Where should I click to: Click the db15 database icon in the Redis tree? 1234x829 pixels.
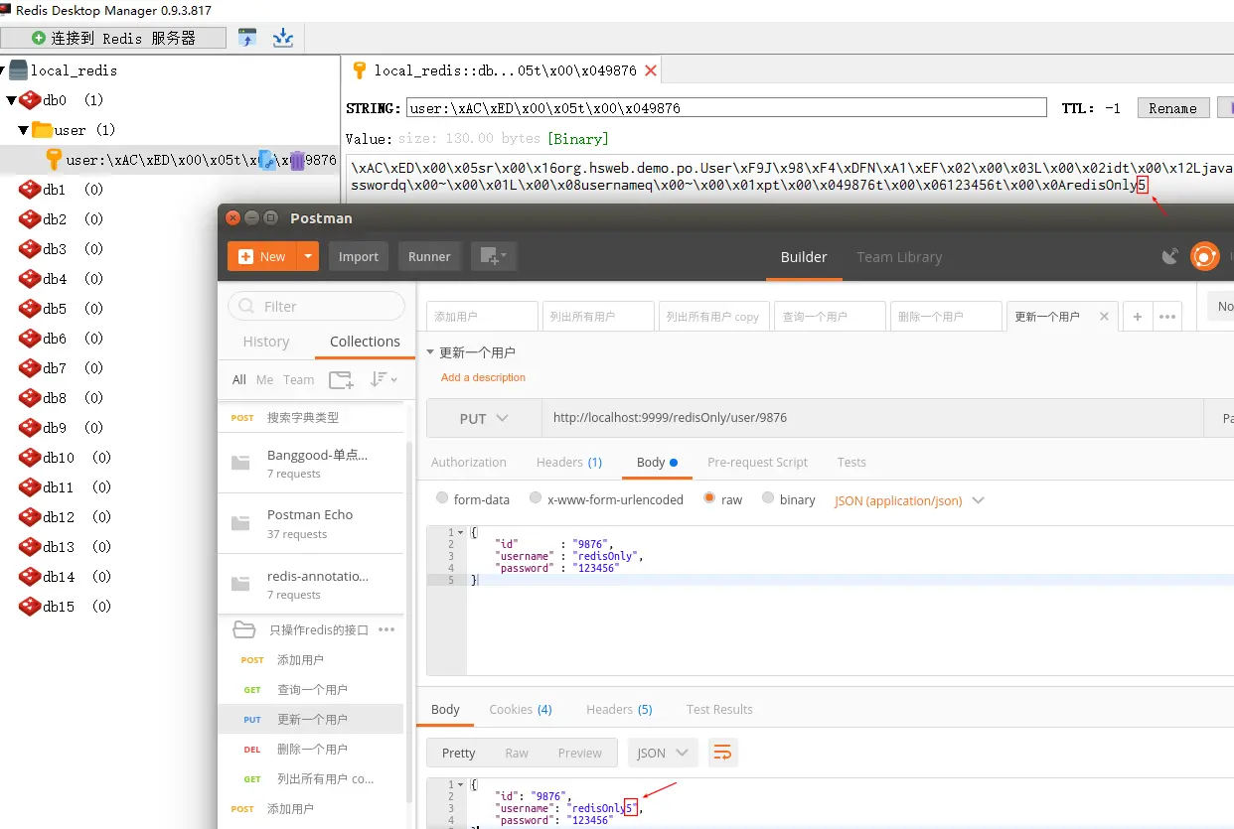click(x=30, y=607)
